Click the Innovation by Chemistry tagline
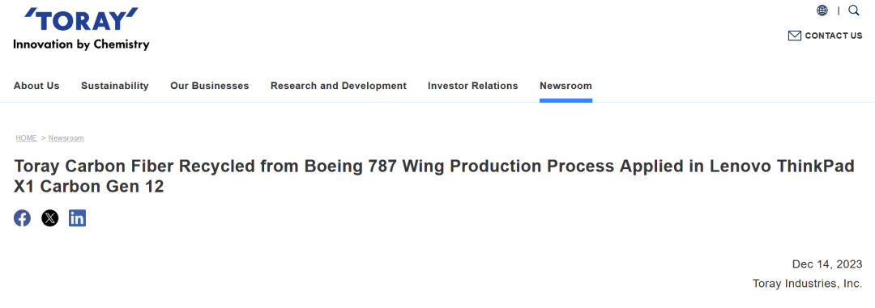This screenshot has height=308, width=875. (x=82, y=44)
